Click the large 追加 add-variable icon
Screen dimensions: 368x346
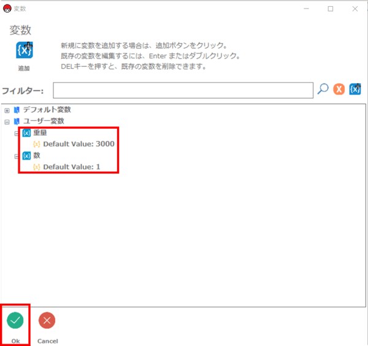coord(24,50)
